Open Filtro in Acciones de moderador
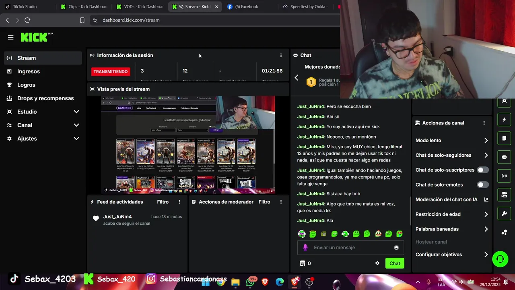This screenshot has height=290, width=515. (x=264, y=202)
